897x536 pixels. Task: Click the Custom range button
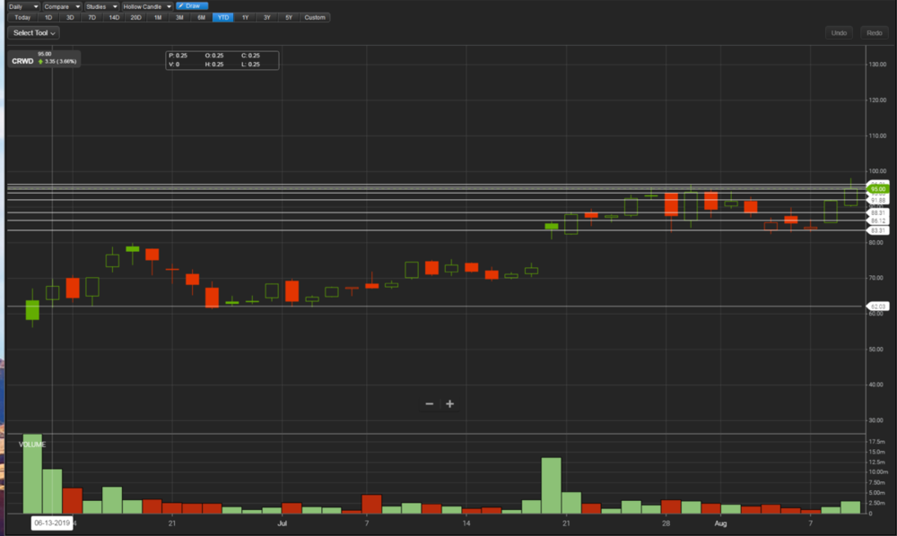tap(315, 18)
